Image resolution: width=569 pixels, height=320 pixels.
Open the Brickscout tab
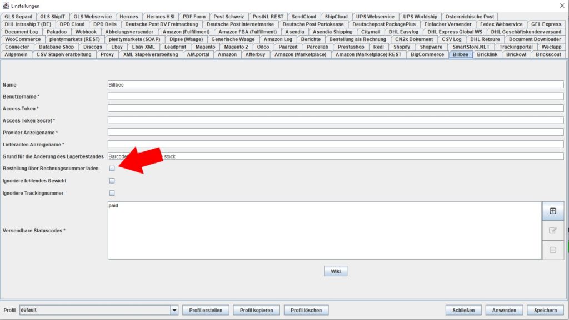point(548,54)
